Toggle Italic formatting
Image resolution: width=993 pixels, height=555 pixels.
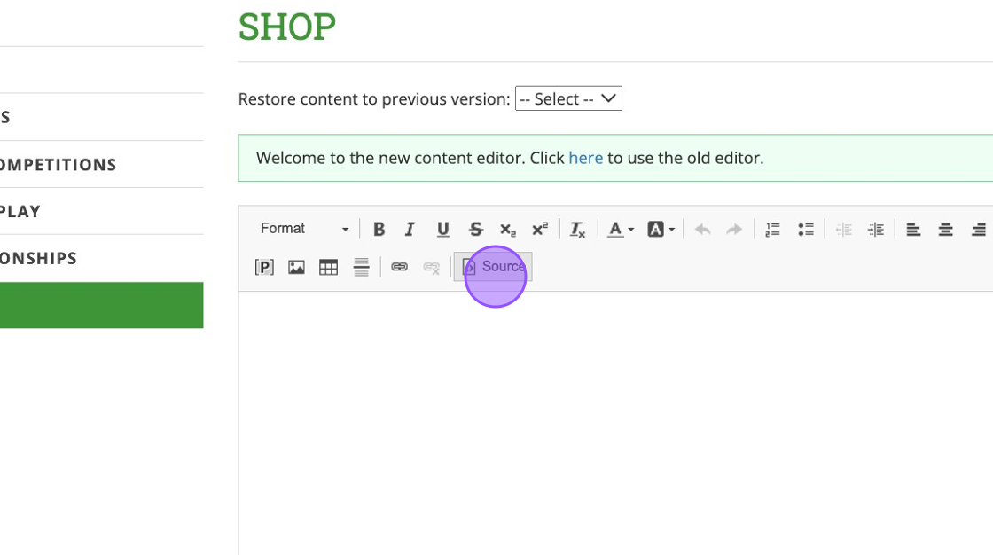(410, 230)
